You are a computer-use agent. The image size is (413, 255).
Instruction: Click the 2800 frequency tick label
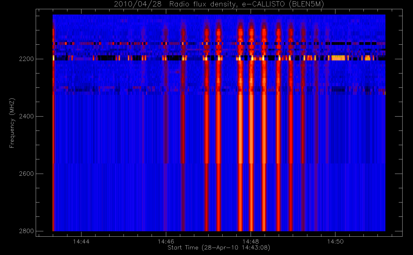[x=26, y=231]
